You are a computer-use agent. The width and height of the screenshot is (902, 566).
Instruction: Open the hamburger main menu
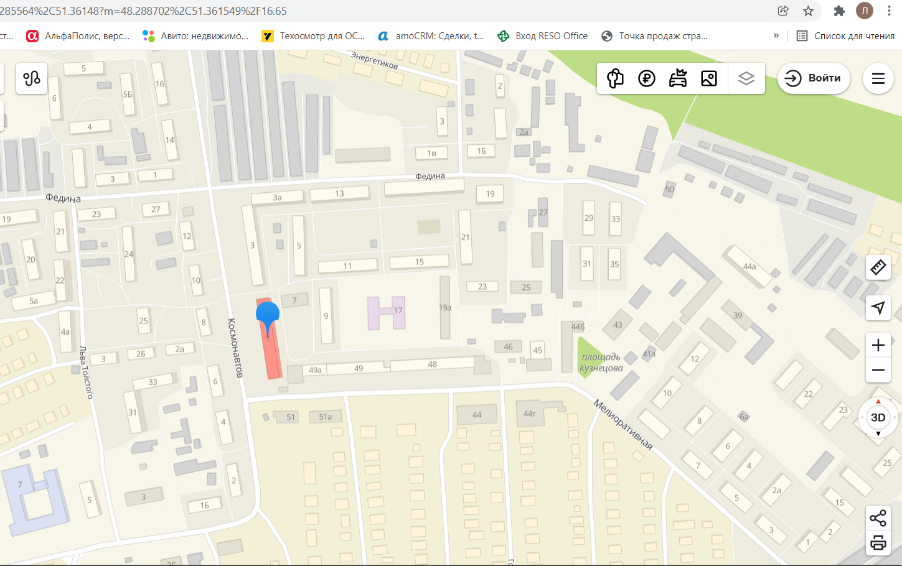tap(878, 78)
